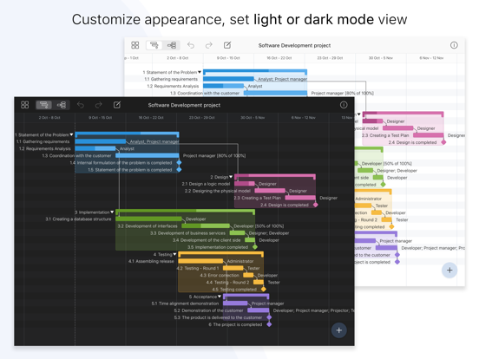Open edit mode icon in light window
479x359 pixels.
(227, 45)
